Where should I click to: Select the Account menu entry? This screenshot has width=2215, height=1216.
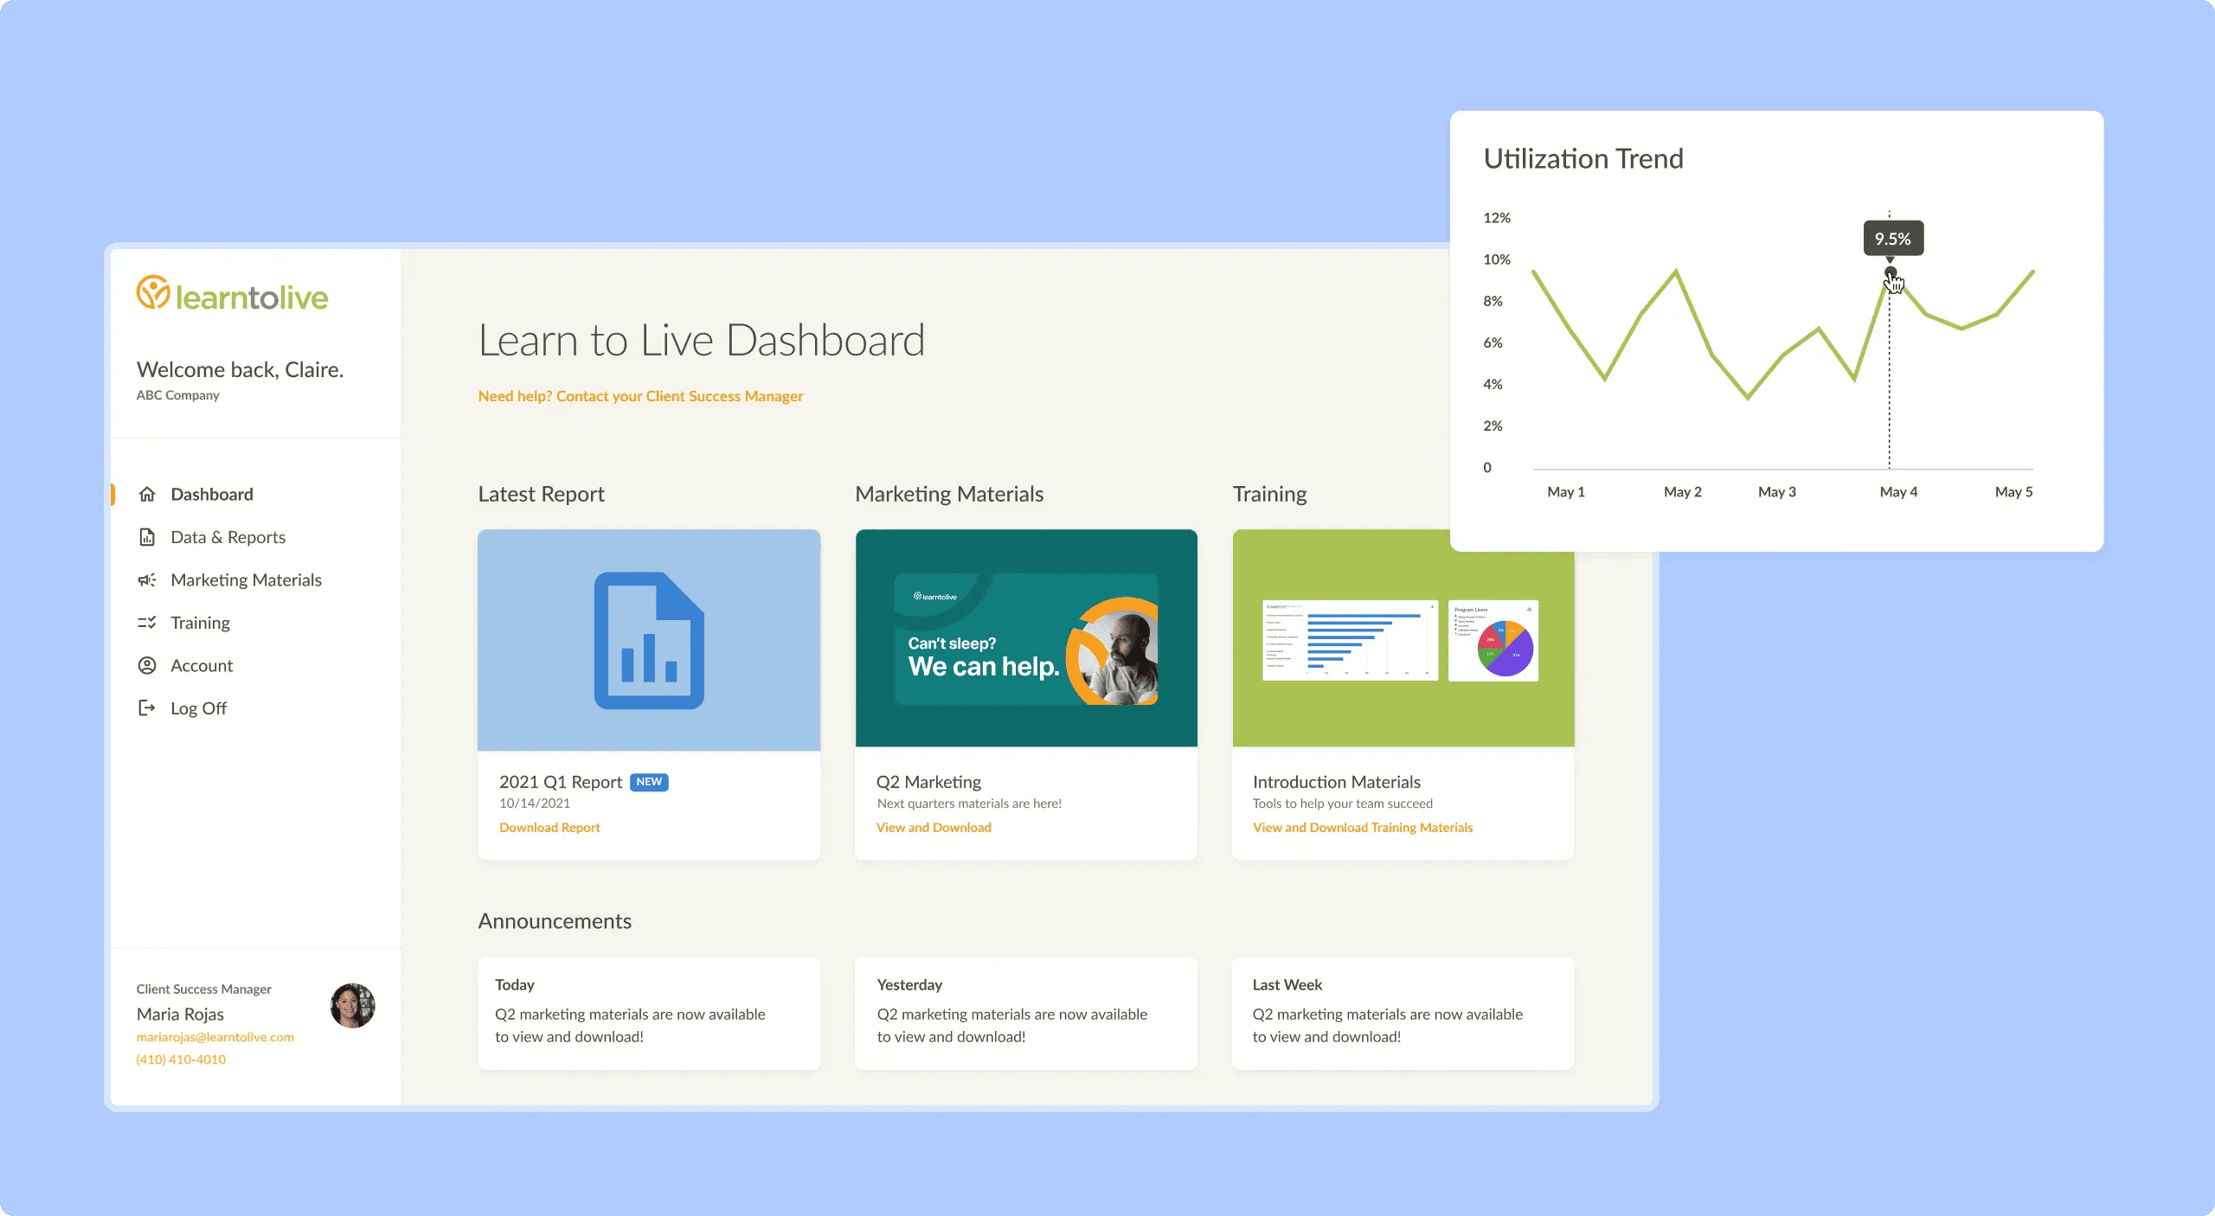tap(202, 665)
